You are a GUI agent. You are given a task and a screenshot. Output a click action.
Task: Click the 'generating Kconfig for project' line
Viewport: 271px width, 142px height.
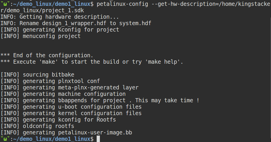[x=60, y=30]
